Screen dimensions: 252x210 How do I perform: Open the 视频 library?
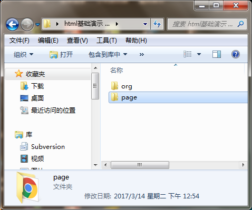[x=37, y=159]
